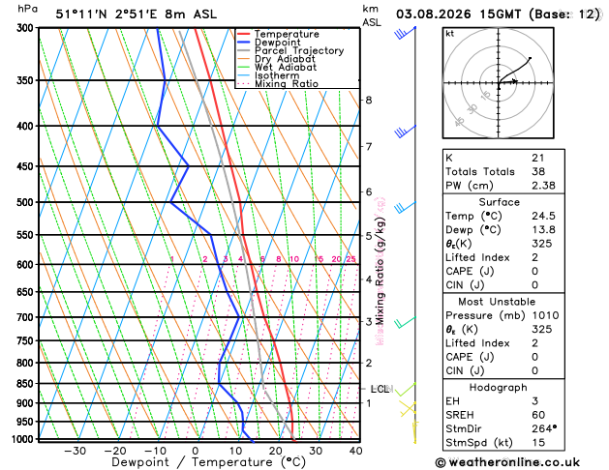Image resolution: width=609 pixels, height=470 pixels.
Task: Click the mixing ratio '10' line label
Action: [x=294, y=259]
